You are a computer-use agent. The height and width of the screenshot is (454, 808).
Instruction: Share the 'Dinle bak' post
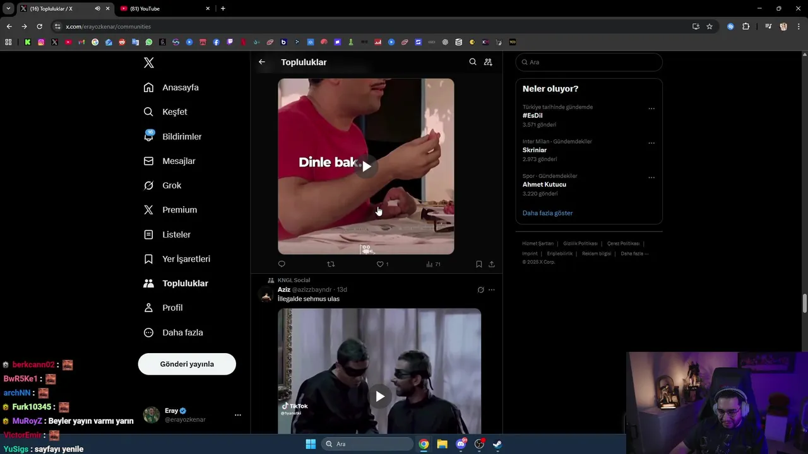pyautogui.click(x=492, y=264)
